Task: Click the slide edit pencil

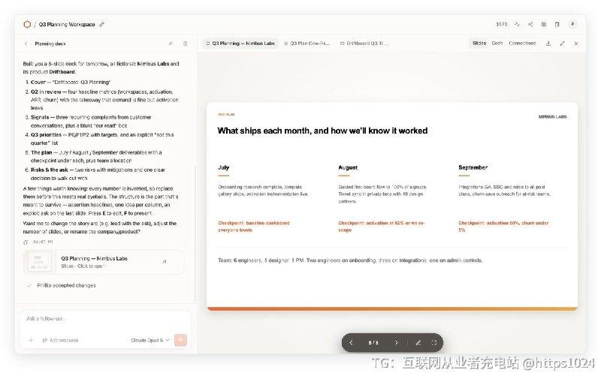Action: [418, 343]
